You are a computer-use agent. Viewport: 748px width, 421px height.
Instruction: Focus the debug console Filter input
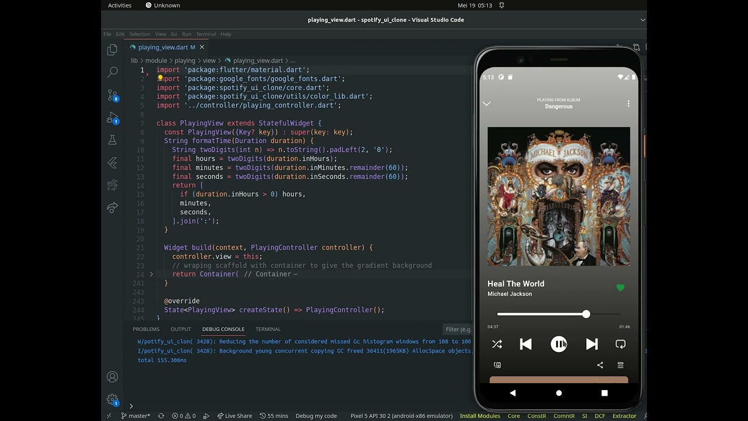pos(458,329)
